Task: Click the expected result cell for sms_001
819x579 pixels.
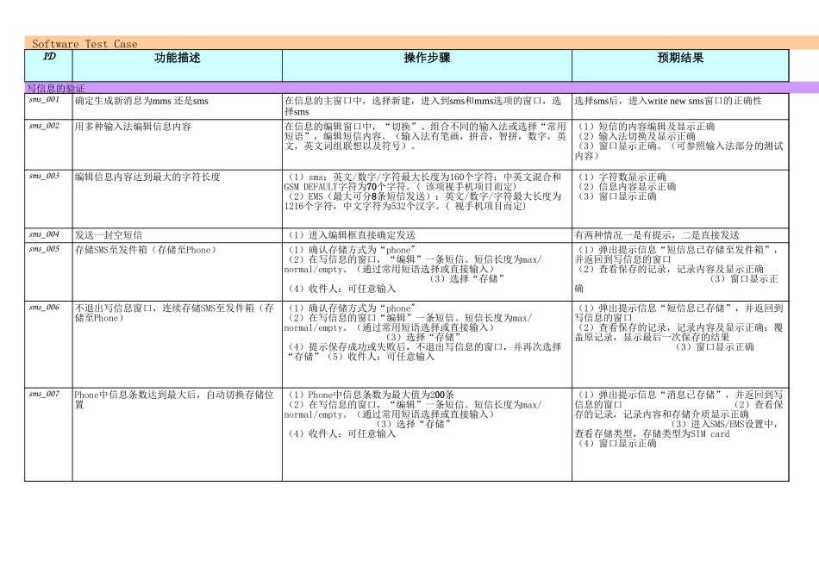Action: pyautogui.click(x=668, y=102)
